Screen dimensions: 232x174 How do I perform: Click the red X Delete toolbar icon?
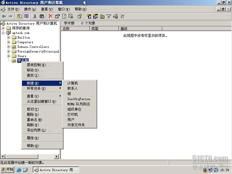pos(50,16)
